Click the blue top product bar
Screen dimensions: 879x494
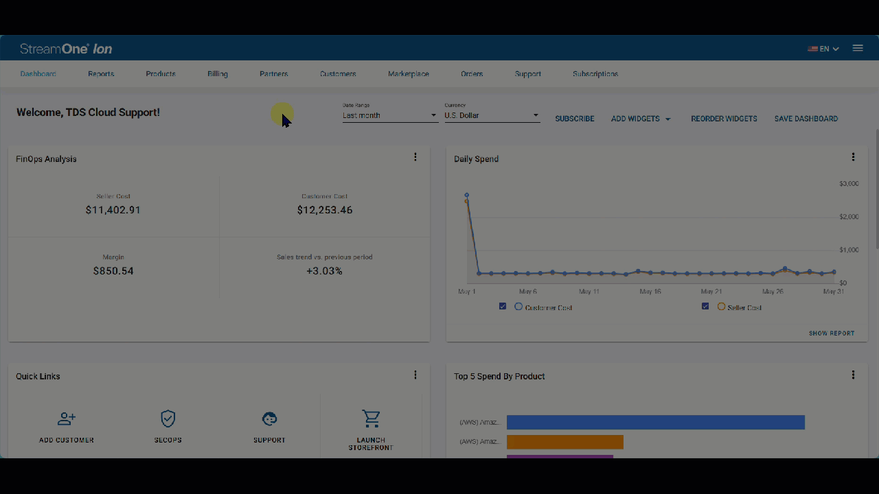[x=656, y=422]
